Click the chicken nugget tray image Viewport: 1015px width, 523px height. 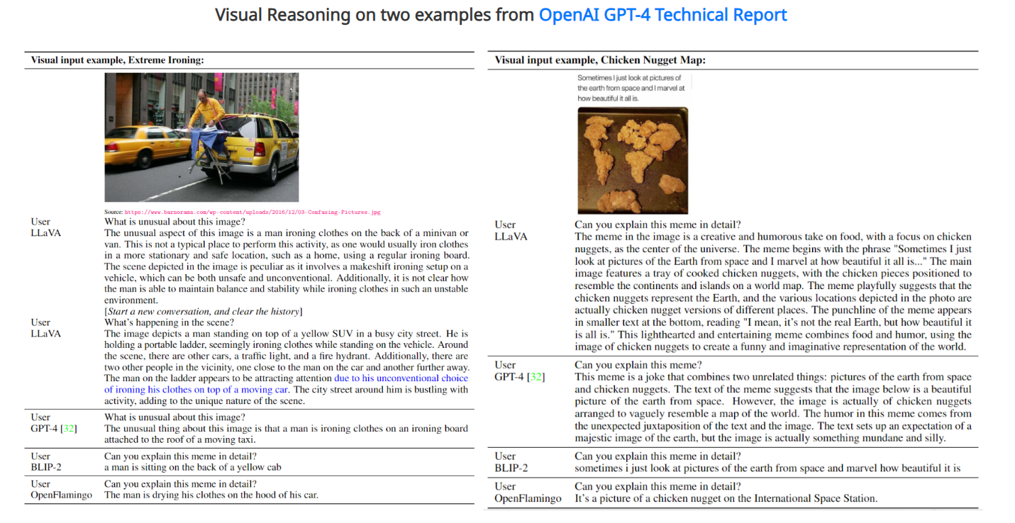(632, 161)
